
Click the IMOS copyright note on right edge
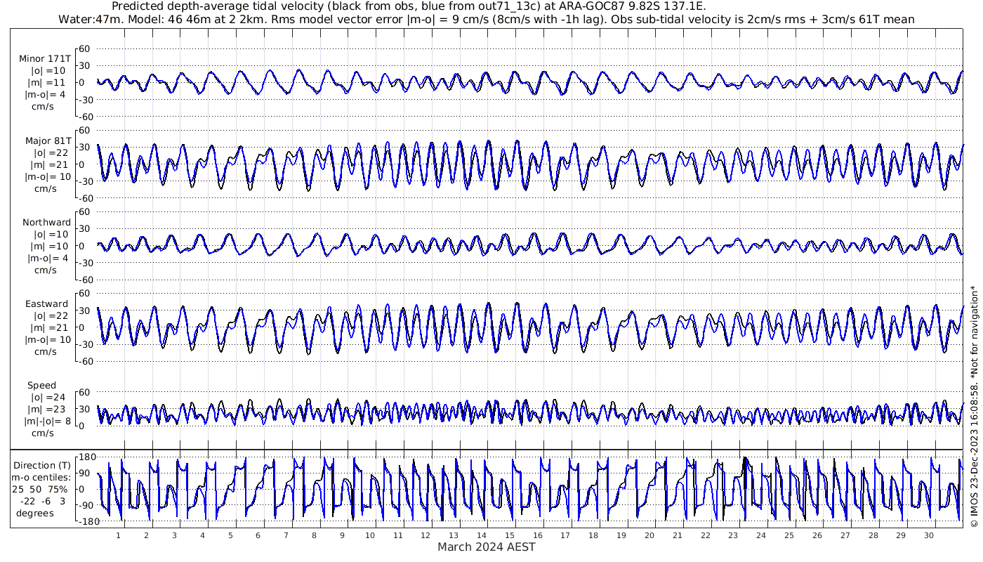click(974, 406)
